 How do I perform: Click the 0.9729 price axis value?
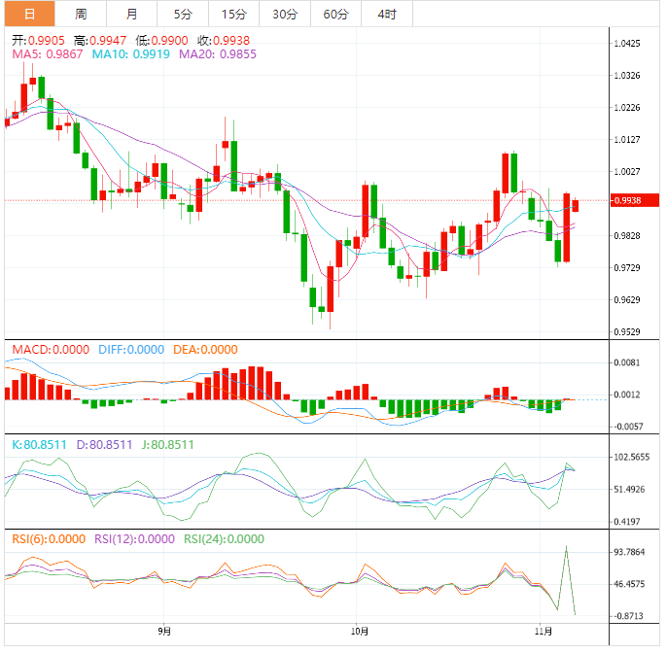pos(626,268)
